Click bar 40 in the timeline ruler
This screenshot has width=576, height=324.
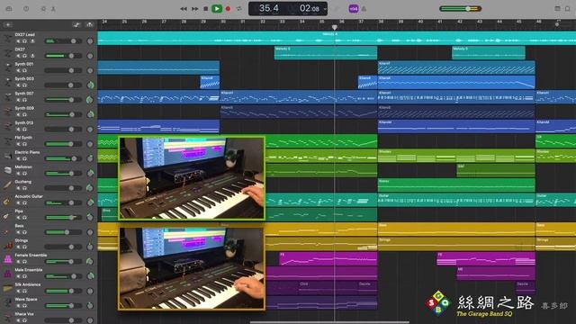pos(420,22)
